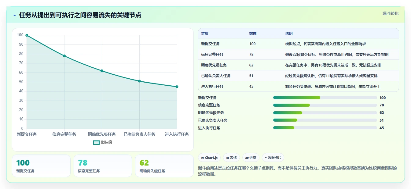The image size is (411, 189).
Task: Click the data card showing 62
Action: [x=164, y=166]
